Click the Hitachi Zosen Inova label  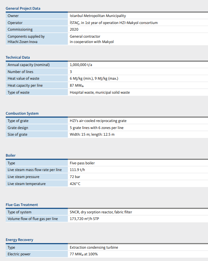pyautogui.click(x=23, y=42)
